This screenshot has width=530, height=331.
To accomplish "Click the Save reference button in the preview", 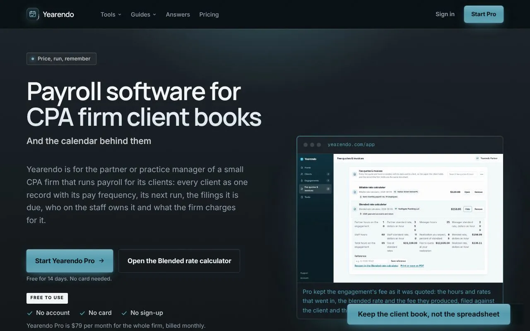I will 398,261.
